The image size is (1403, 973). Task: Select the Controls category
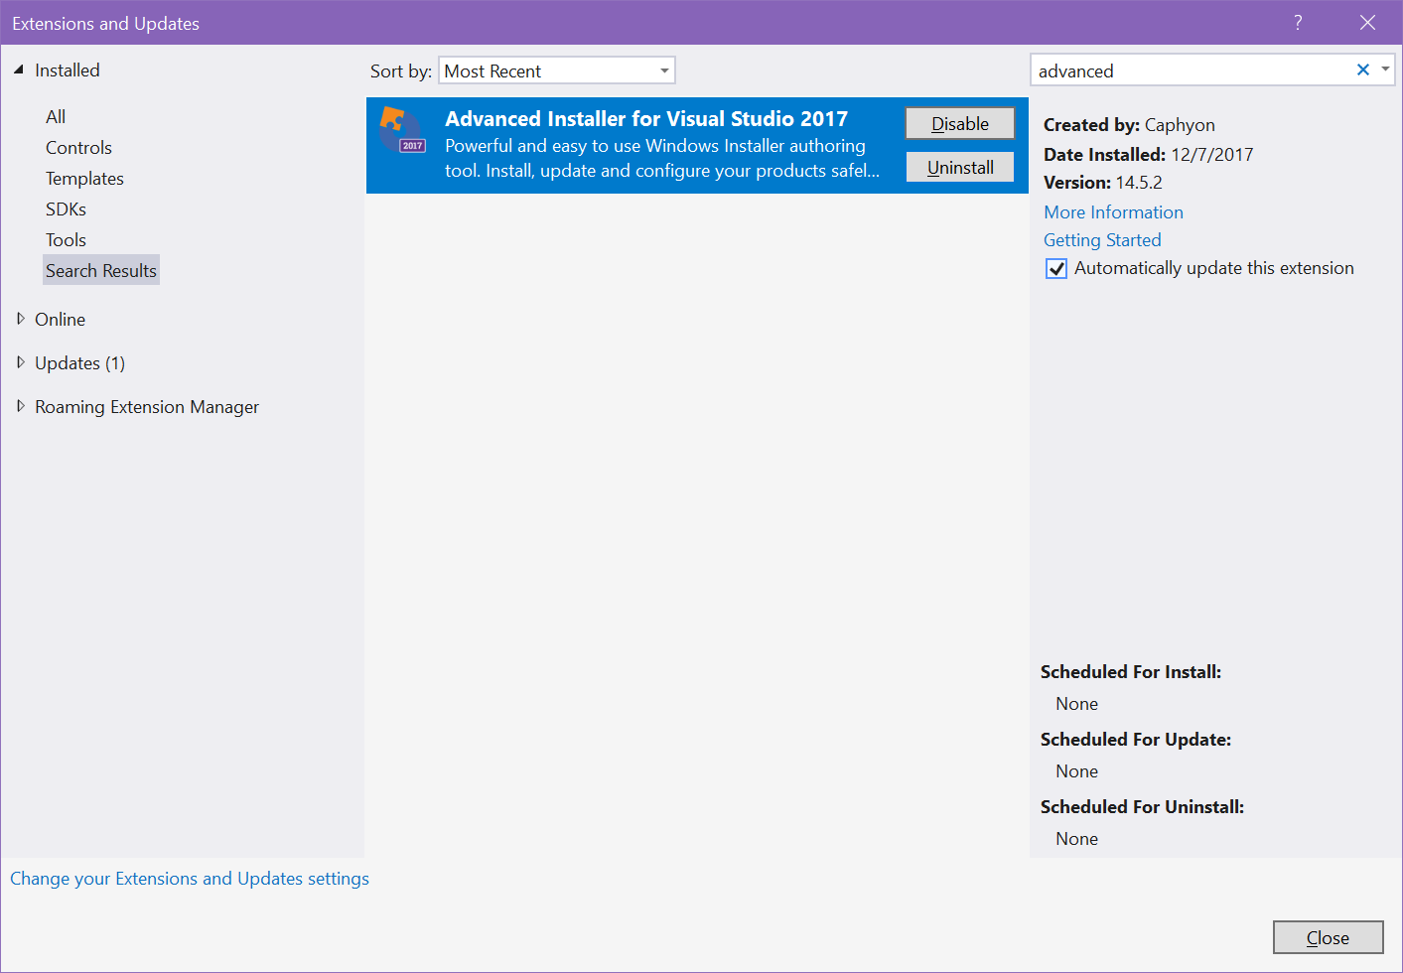pos(78,148)
